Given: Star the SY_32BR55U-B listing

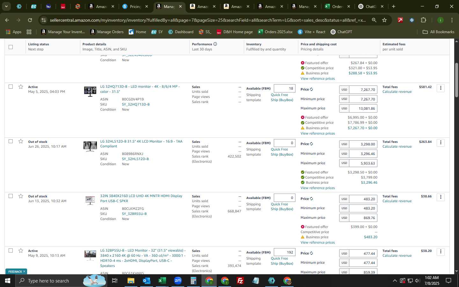Looking at the screenshot, I should 21,196.
